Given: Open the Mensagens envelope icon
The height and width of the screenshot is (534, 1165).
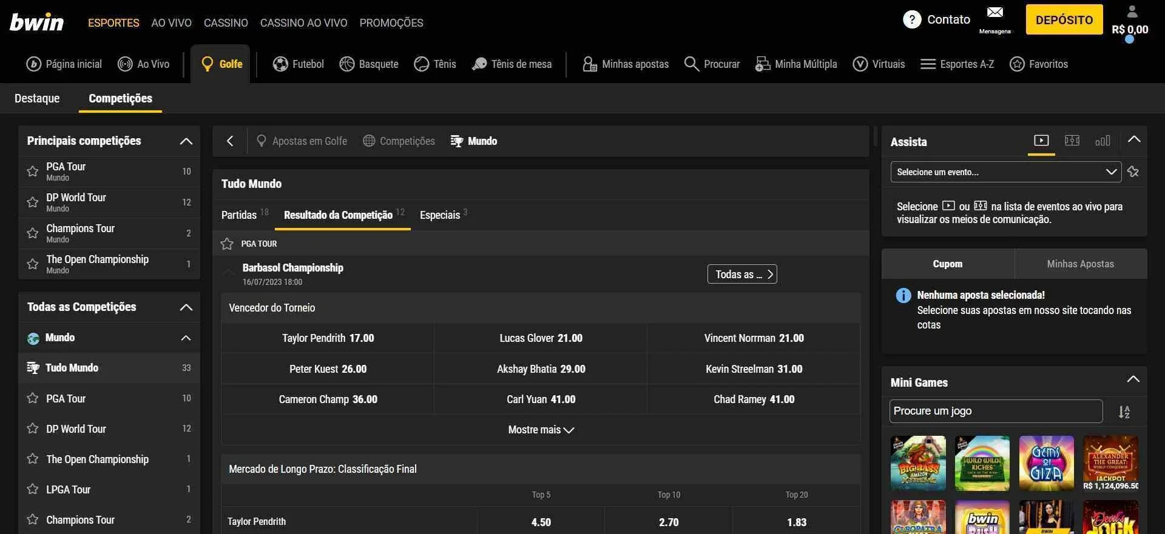Looking at the screenshot, I should click(994, 12).
